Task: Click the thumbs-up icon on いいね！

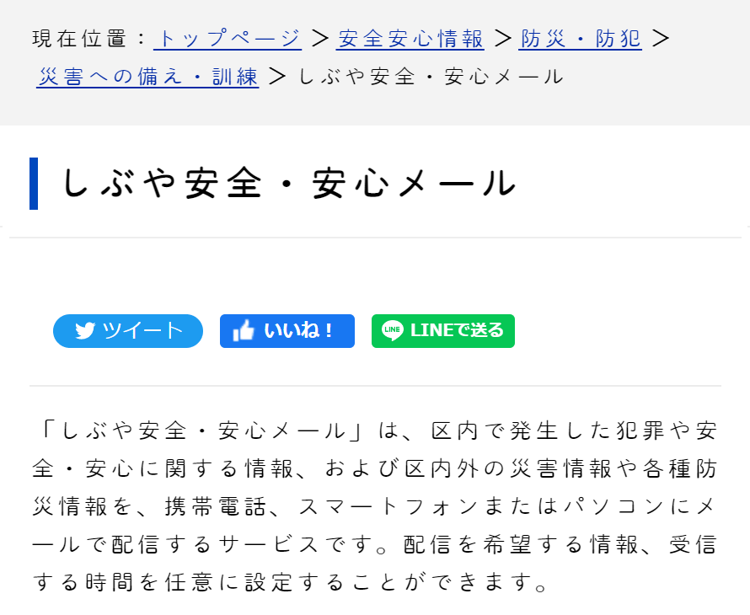Action: point(244,331)
